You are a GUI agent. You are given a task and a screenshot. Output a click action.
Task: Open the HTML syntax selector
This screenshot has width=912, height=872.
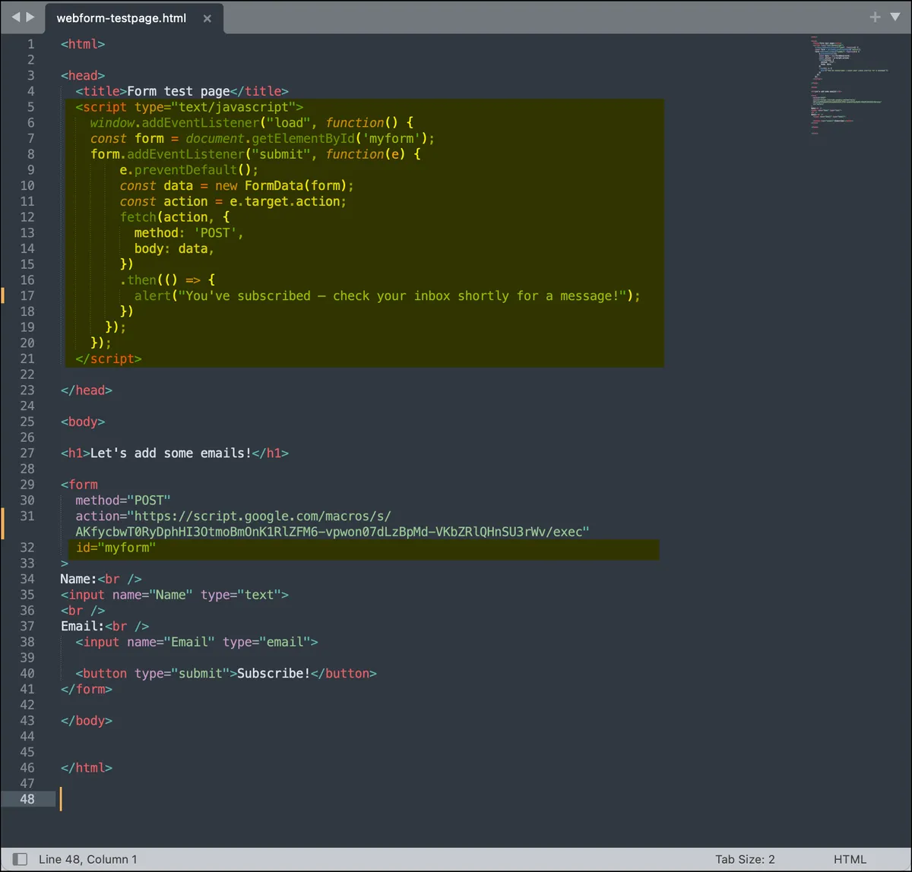[x=850, y=859]
